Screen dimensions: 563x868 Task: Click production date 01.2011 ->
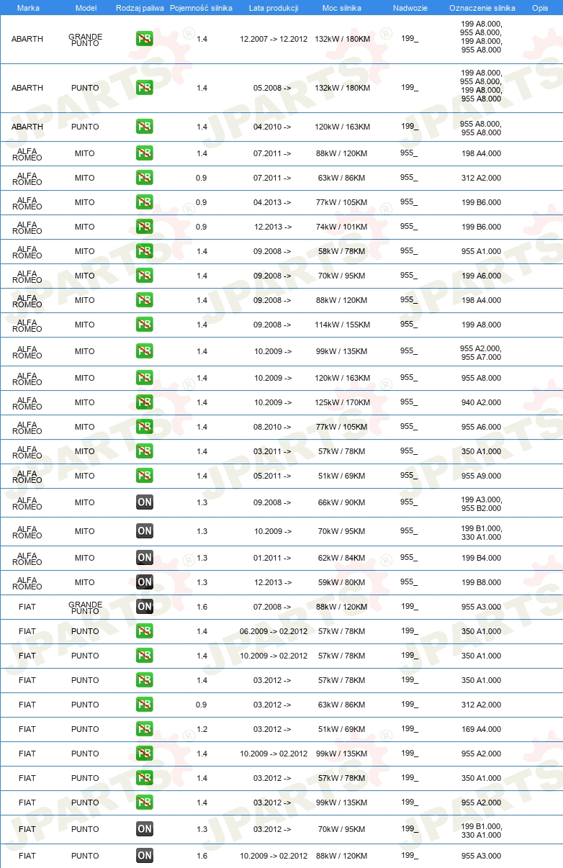point(272,558)
